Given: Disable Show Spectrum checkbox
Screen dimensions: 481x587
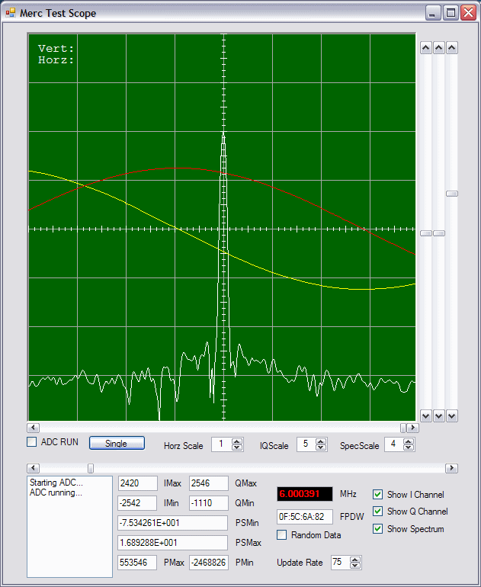Looking at the screenshot, I should click(378, 529).
